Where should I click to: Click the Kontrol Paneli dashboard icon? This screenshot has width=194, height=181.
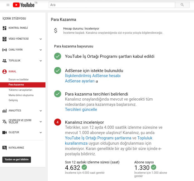click(4, 28)
